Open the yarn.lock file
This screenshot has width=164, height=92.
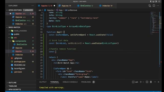pos(21,72)
